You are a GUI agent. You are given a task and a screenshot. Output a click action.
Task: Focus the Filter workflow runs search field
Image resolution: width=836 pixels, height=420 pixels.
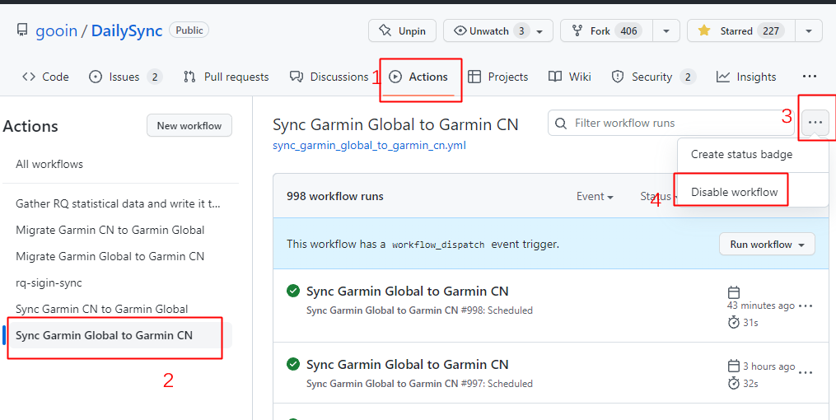tap(671, 124)
